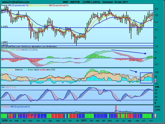Click the MAP - MAPFRE chart title

pyautogui.click(x=71, y=2)
